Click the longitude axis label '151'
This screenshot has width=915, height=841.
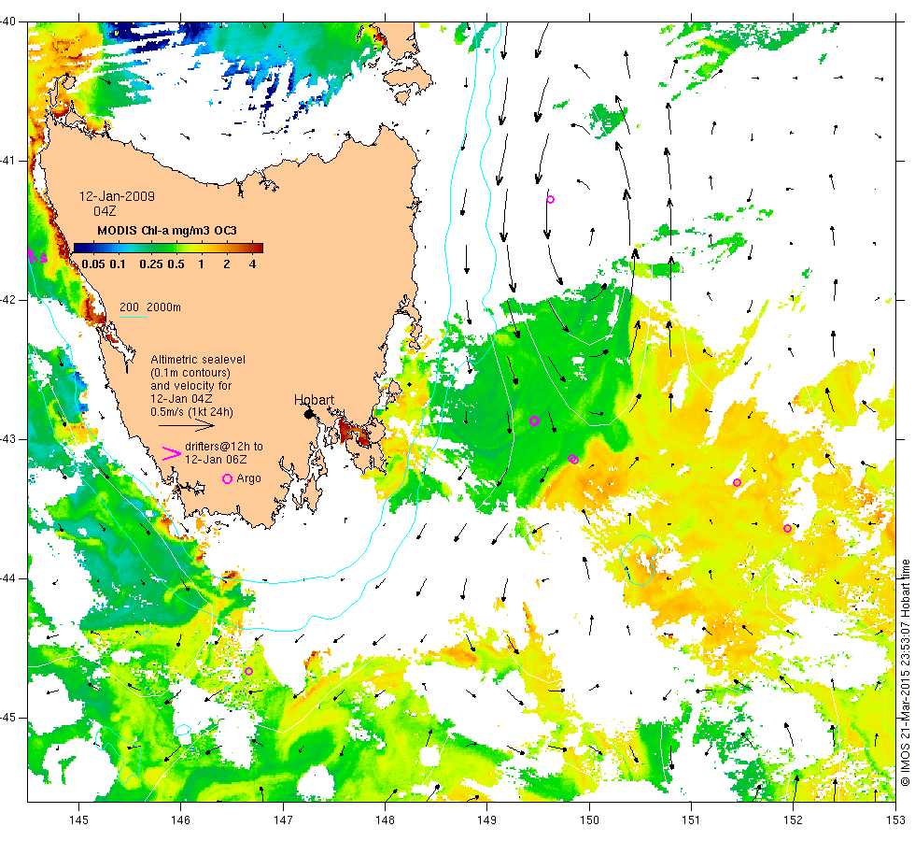(691, 820)
